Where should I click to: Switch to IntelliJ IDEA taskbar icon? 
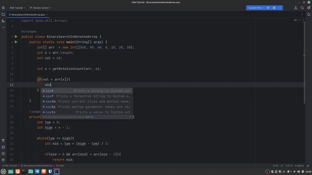pos(57,172)
